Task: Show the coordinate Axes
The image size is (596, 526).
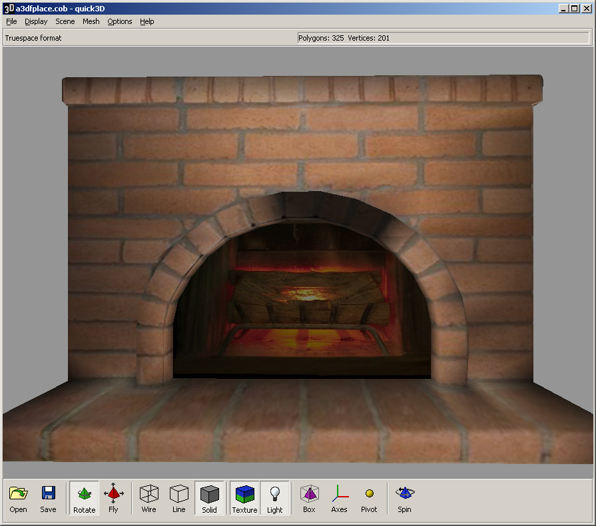Action: (x=339, y=498)
